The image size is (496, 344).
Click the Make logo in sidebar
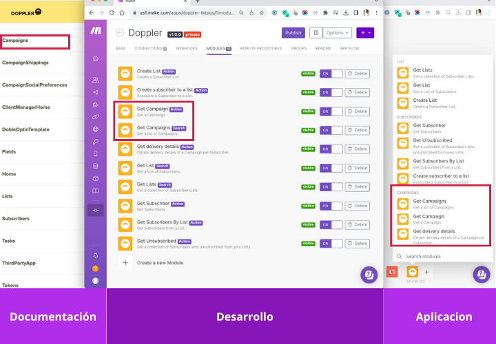click(96, 30)
